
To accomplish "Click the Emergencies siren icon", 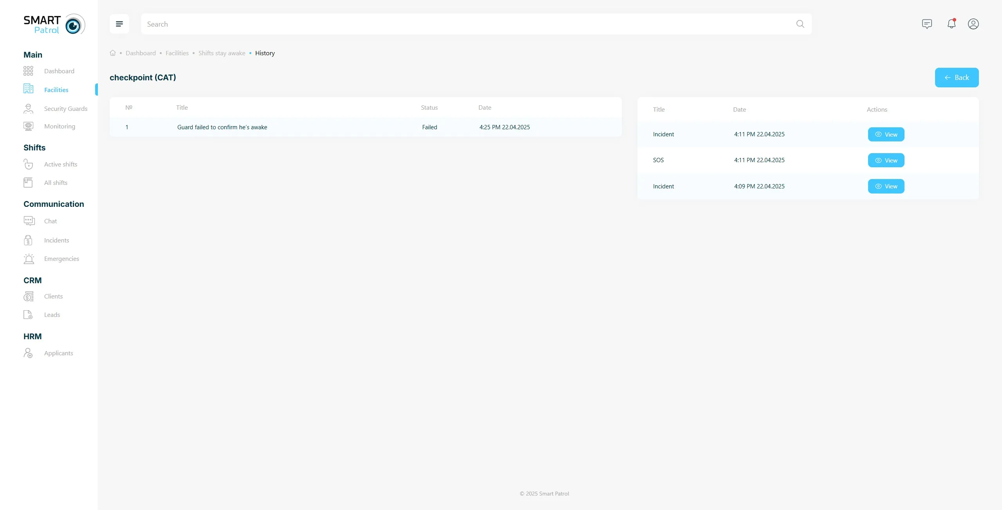I will click(x=29, y=259).
